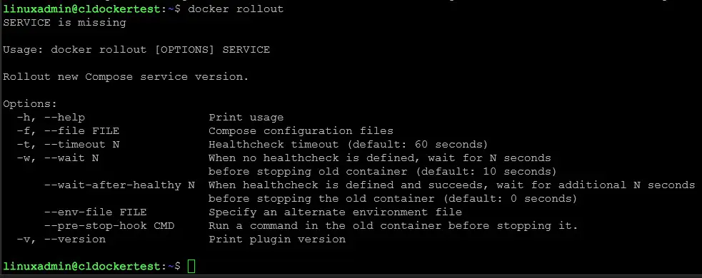Viewport: 702px width, 278px height.
Task: Click 'Compose configuration files' description text
Action: [301, 131]
